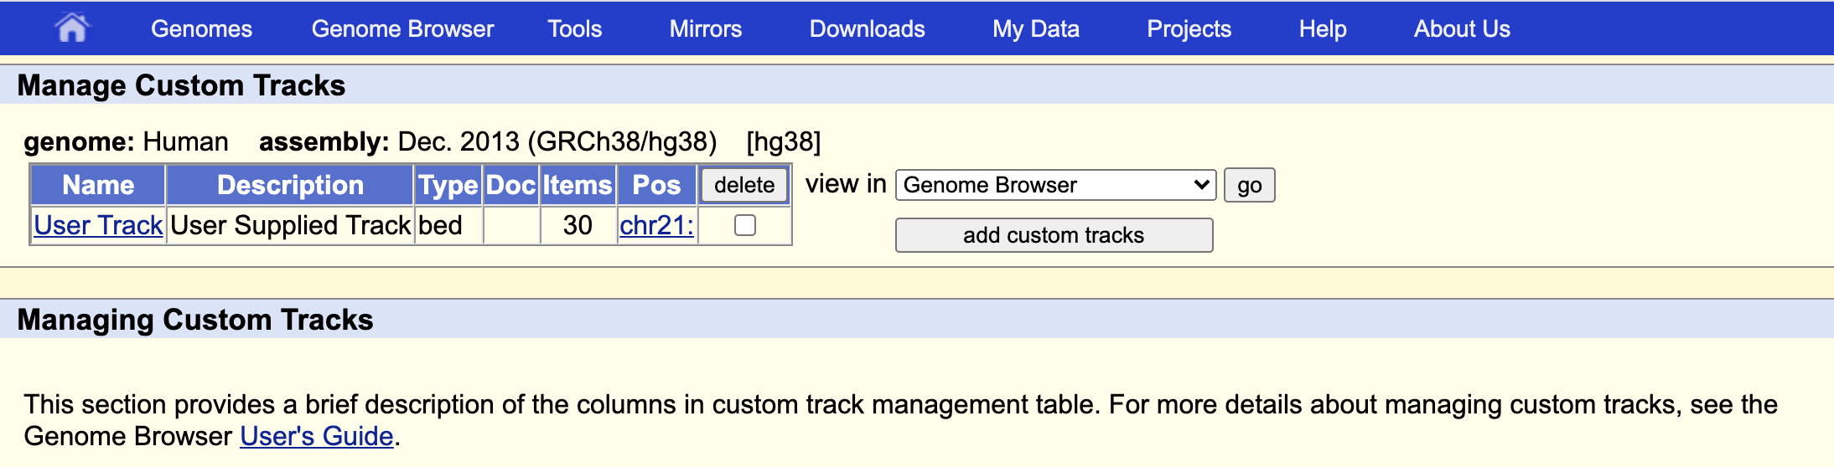The height and width of the screenshot is (467, 1834).
Task: Open the About Us menu
Action: [x=1461, y=28]
